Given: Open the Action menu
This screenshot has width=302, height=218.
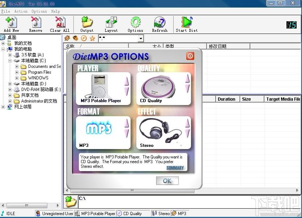Looking at the screenshot, I should 21,11.
